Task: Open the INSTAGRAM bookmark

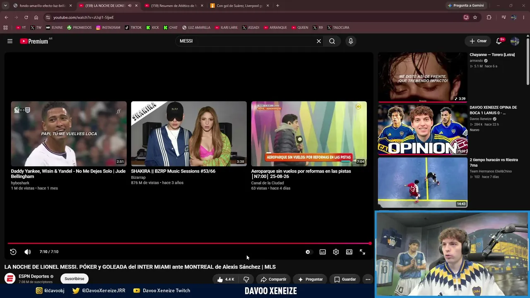Action: (108, 28)
